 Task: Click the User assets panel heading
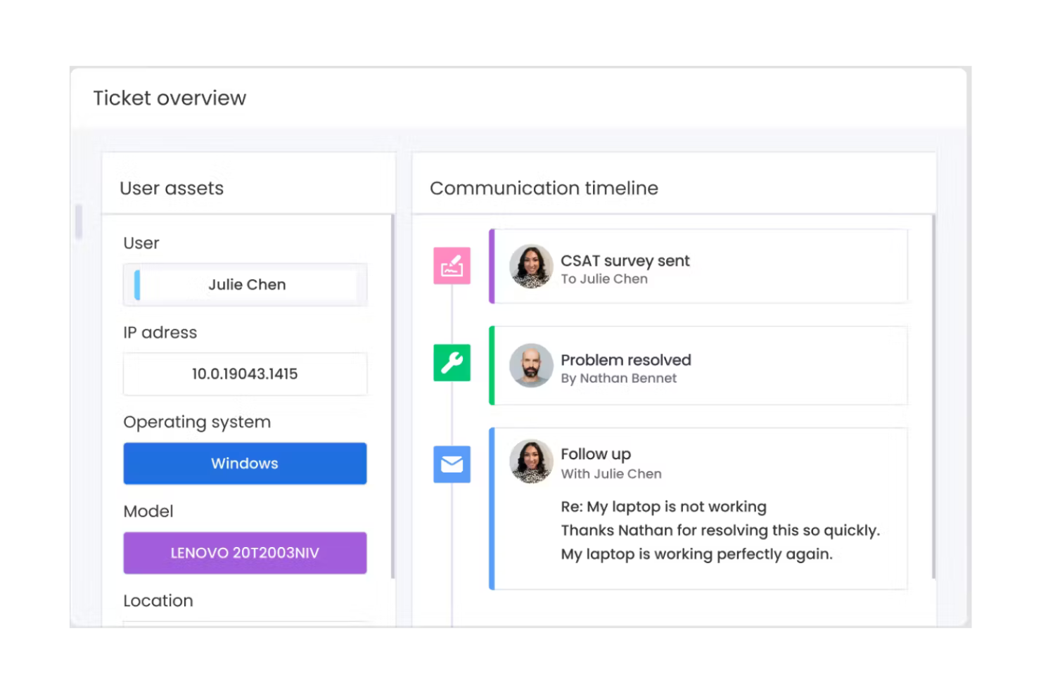pos(172,188)
